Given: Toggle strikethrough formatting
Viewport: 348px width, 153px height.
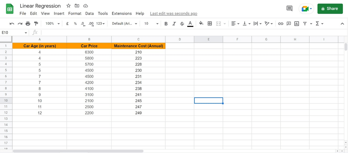Looking at the screenshot, I should click(182, 24).
